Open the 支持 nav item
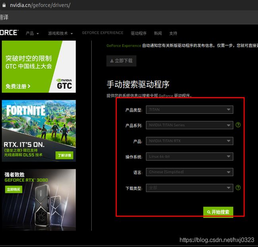The width and height of the screenshot is (258, 247). tap(173, 33)
